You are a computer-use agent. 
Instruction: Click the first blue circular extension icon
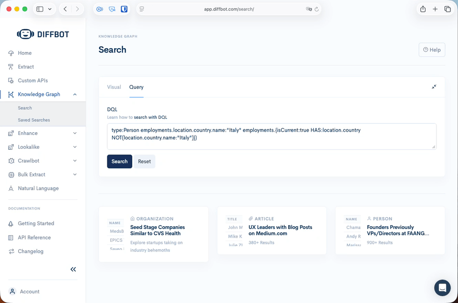(100, 9)
